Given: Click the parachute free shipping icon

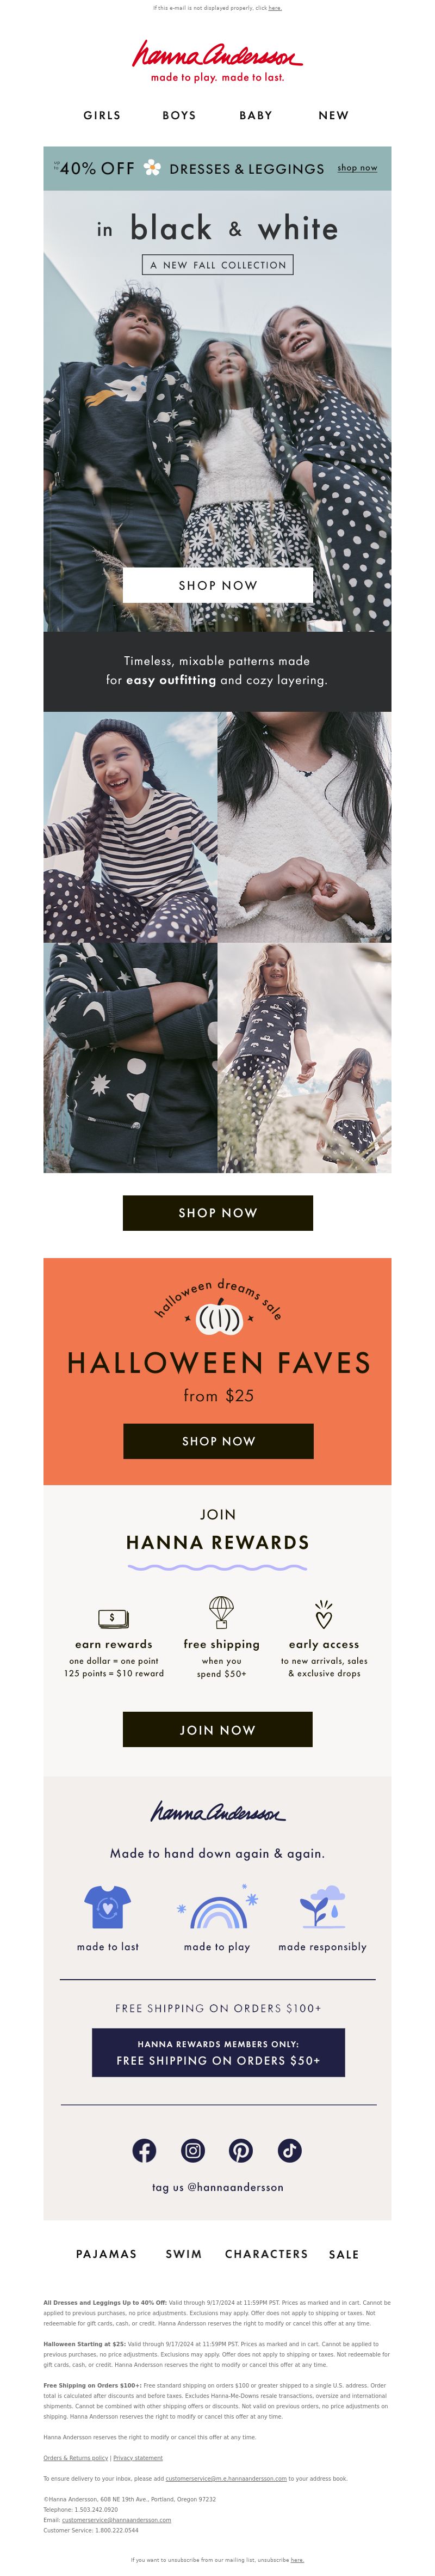Looking at the screenshot, I should 221,1612.
